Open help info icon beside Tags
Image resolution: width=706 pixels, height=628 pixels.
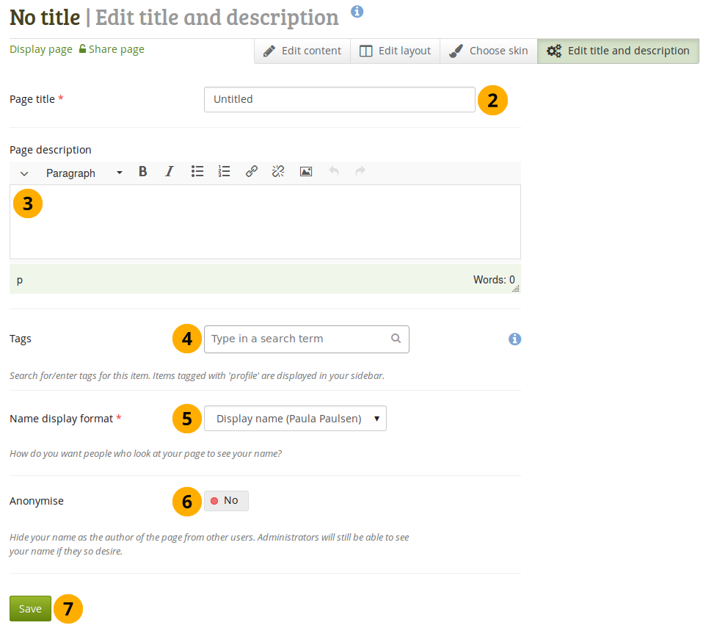click(x=514, y=339)
